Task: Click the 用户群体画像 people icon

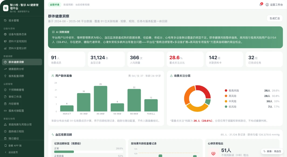Action: pyautogui.click(x=53, y=76)
